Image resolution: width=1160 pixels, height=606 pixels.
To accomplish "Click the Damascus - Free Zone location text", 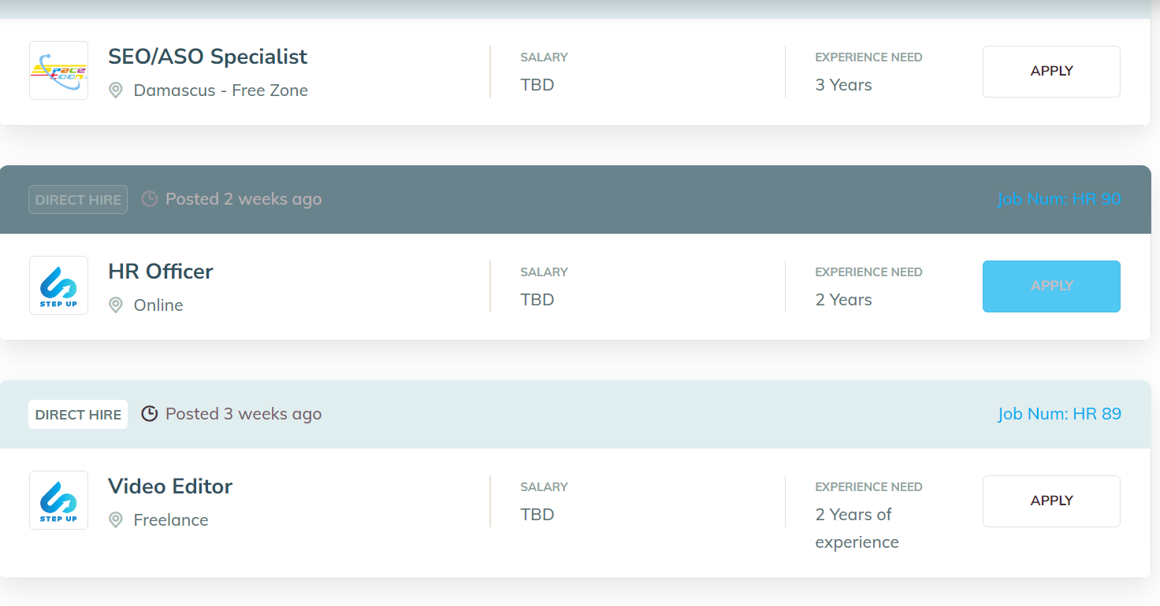I will (221, 91).
